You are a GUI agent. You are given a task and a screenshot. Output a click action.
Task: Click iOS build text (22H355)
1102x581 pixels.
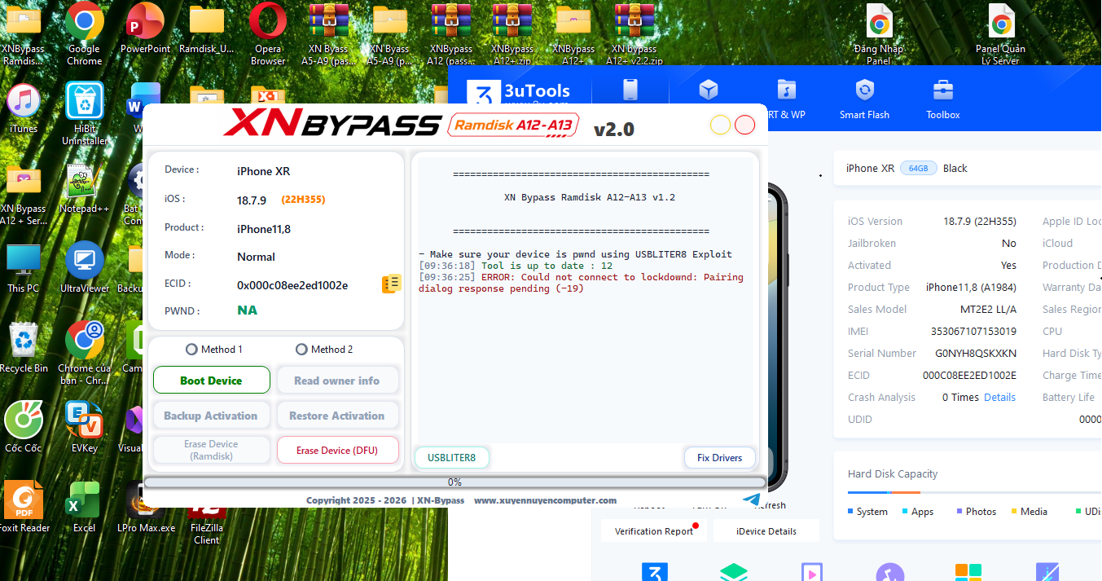coord(304,199)
